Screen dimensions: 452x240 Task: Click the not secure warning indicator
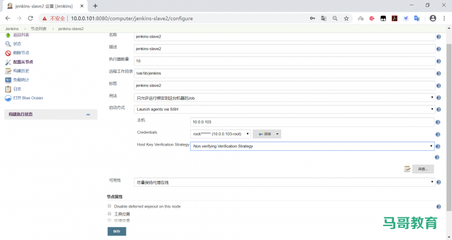(54, 18)
